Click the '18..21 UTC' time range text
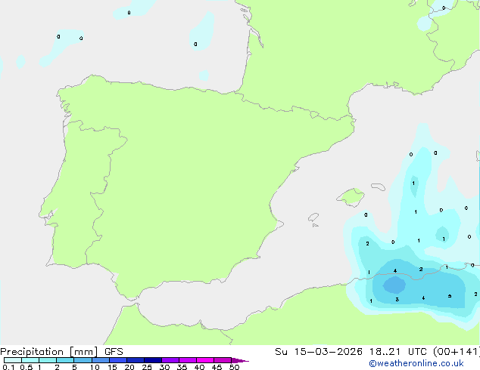The height and width of the screenshot is (370, 480). tap(397, 352)
